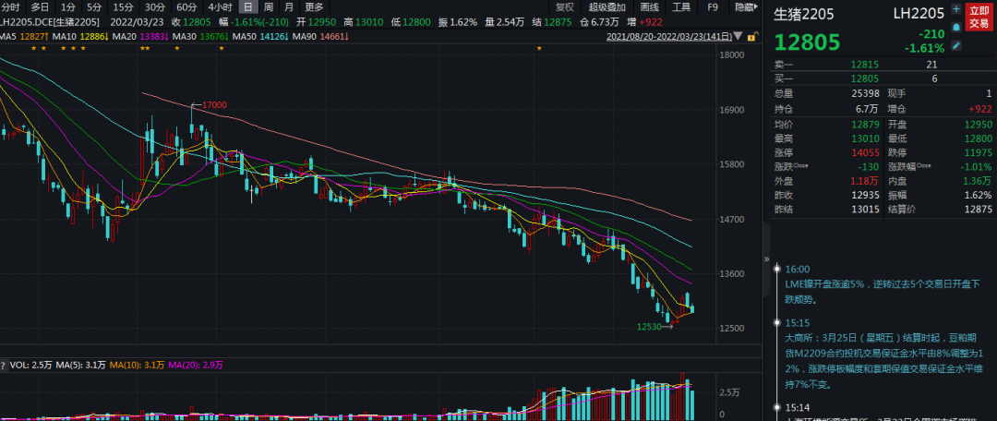
Task: Select the 月 monthly period
Action: [x=289, y=7]
